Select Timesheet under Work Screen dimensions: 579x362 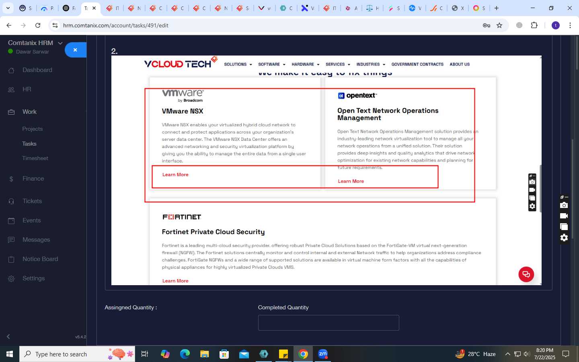click(35, 158)
